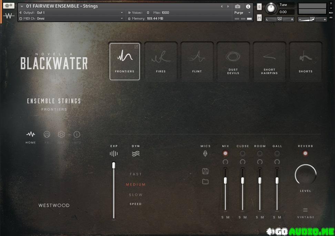Screen dimensions: 335x236
Task: Minimize the instrument view with the dash
Action: (x=331, y=8)
